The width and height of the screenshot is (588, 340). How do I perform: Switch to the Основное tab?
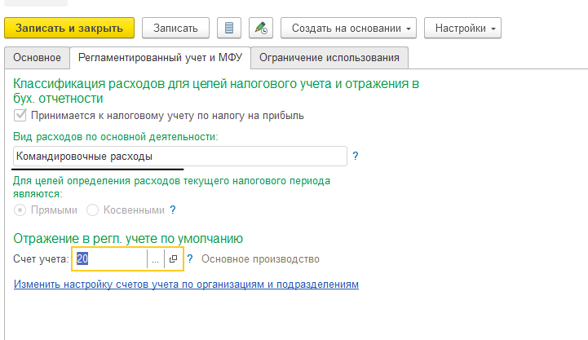38,58
